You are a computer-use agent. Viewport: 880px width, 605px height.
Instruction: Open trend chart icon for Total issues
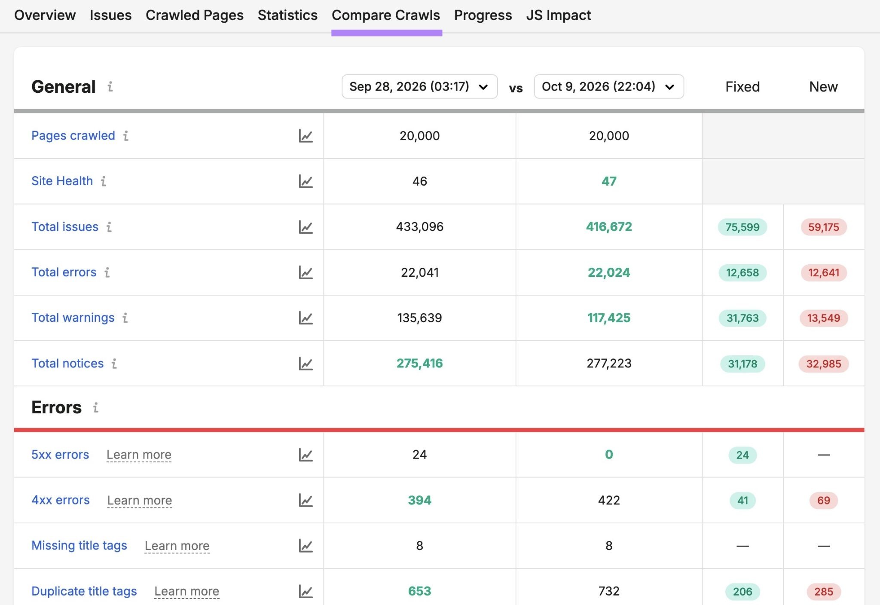[x=306, y=227]
